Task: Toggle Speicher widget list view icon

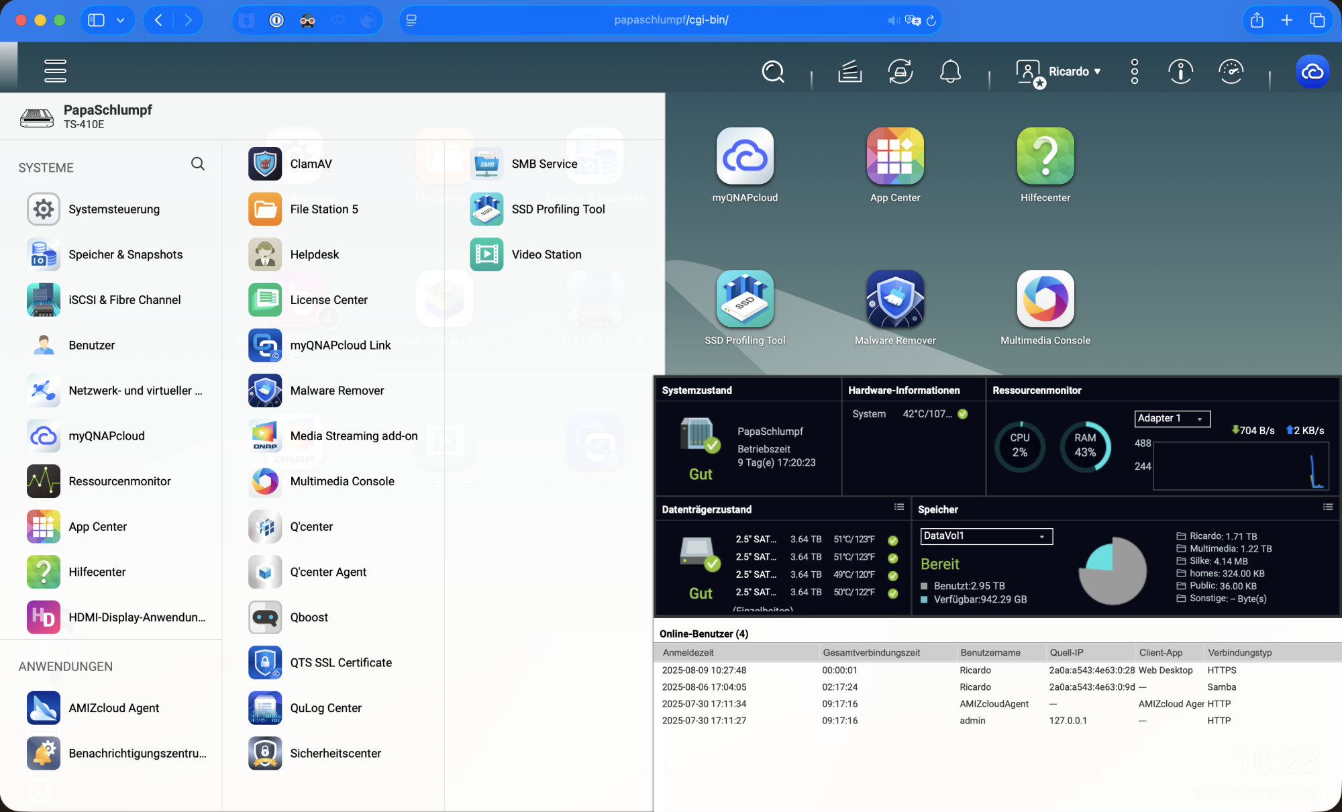Action: pos(1327,507)
